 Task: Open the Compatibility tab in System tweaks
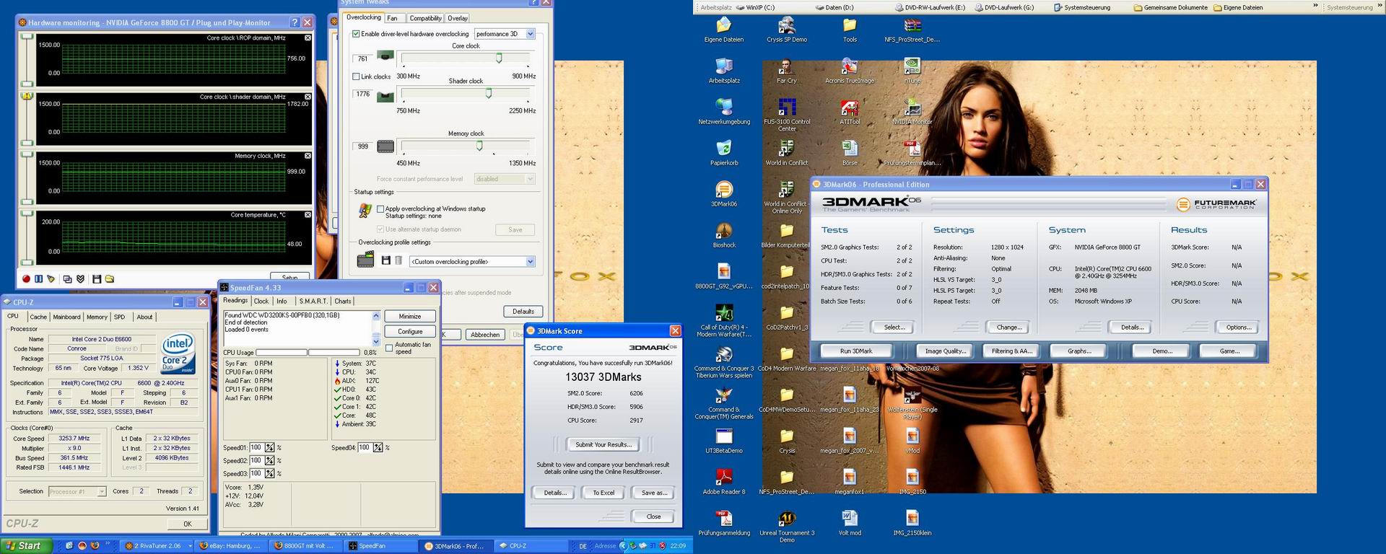[x=425, y=18]
